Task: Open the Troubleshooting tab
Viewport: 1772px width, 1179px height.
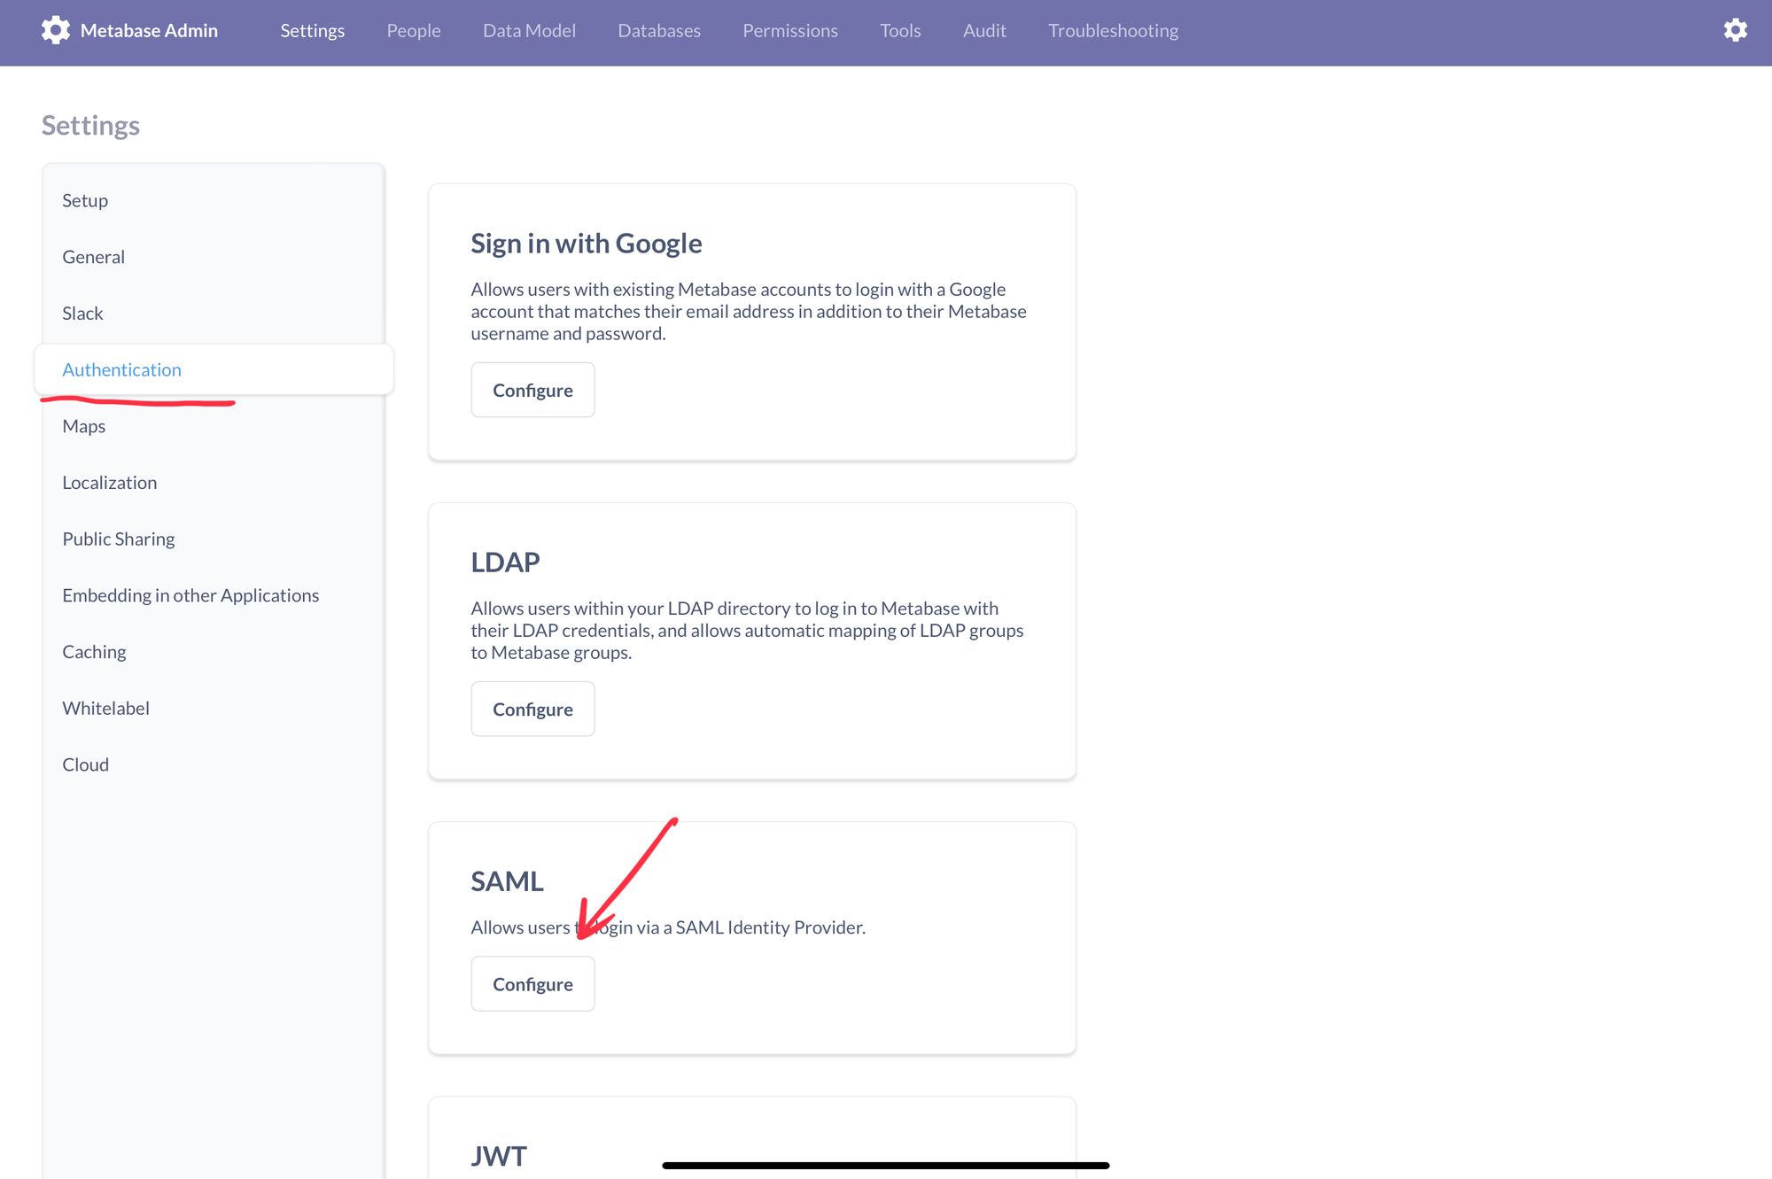Action: pyautogui.click(x=1113, y=30)
